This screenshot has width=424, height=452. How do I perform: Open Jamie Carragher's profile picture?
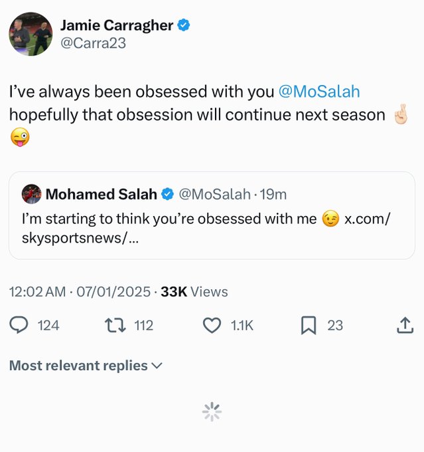point(31,33)
